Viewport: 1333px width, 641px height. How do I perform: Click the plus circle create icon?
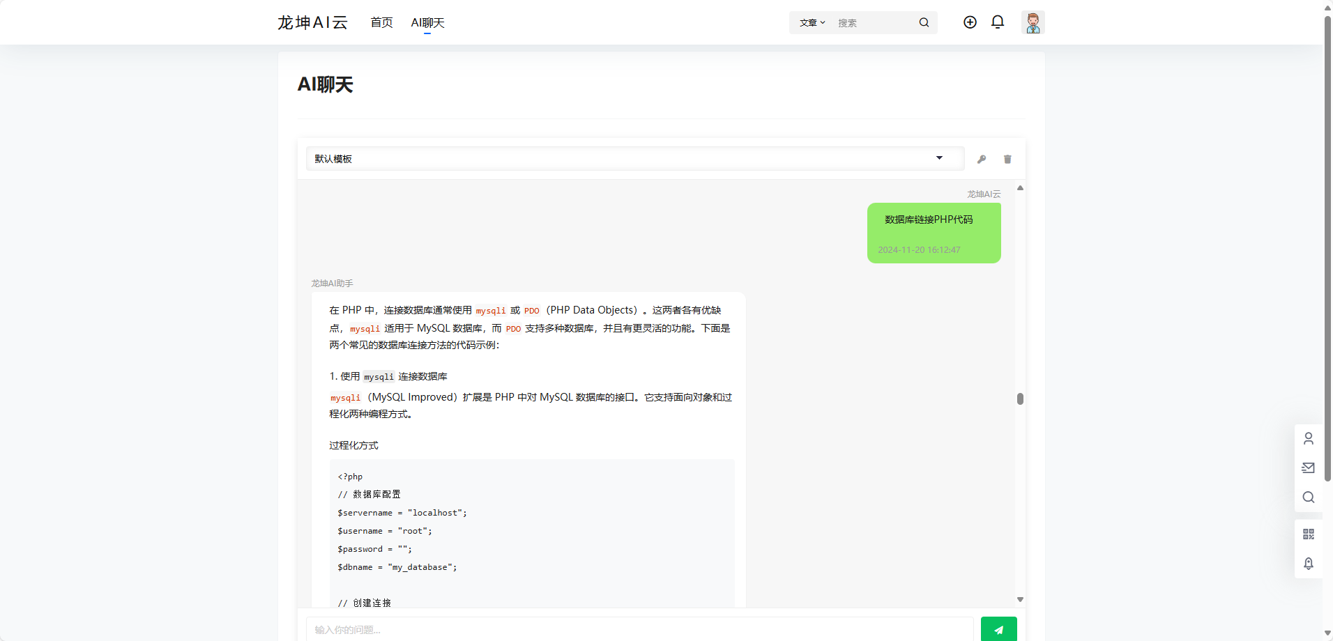[970, 22]
